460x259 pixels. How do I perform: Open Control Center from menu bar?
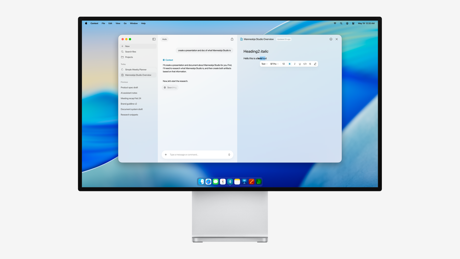coord(353,23)
